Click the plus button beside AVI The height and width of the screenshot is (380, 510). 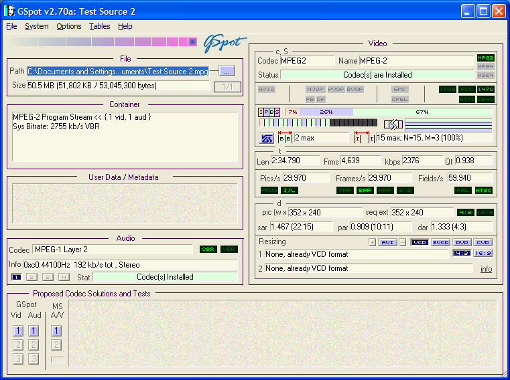[372, 242]
